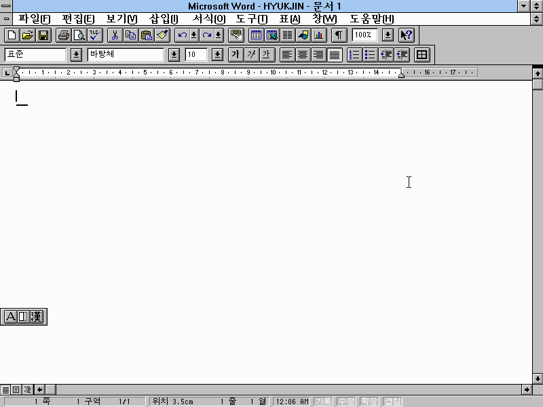Open the 서식(O) menu
This screenshot has height=407, width=543.
(209, 19)
